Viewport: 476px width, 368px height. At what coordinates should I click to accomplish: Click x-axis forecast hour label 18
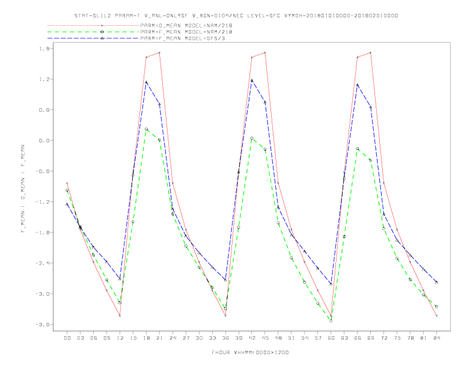(146, 338)
